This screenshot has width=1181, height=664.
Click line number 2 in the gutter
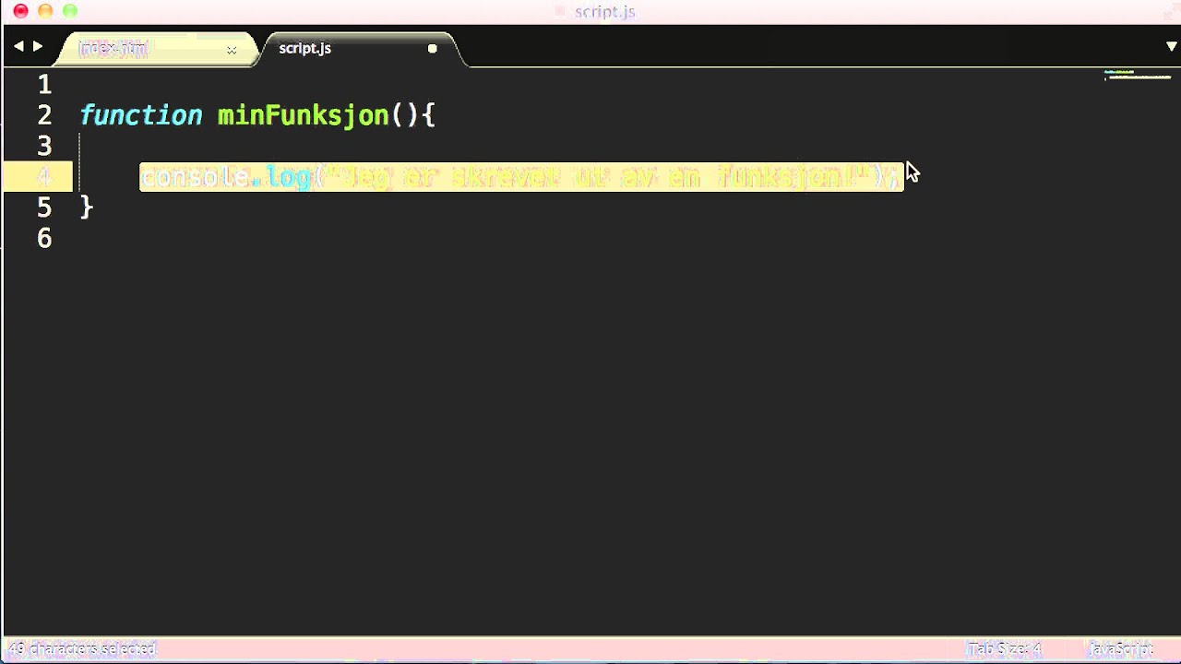click(44, 115)
